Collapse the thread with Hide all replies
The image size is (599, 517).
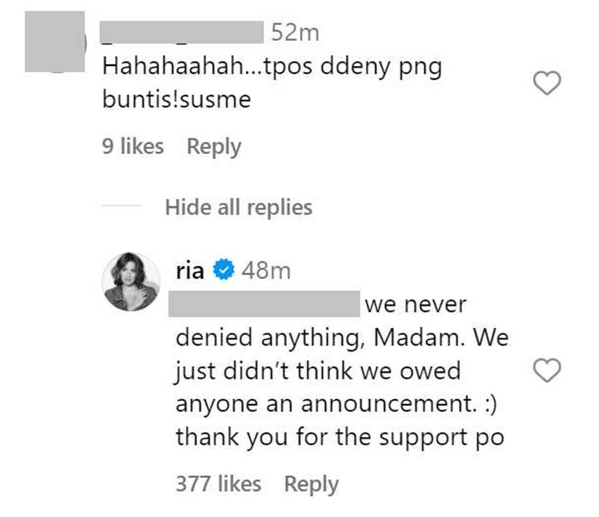(x=239, y=207)
